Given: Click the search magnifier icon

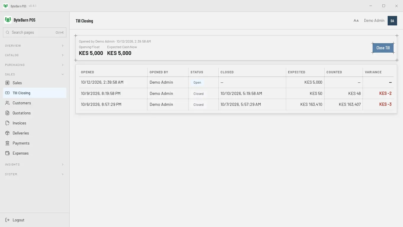Looking at the screenshot, I should click(x=8, y=33).
